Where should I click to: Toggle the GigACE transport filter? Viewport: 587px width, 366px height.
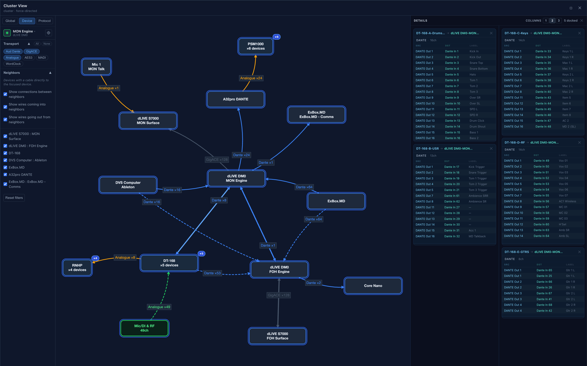pyautogui.click(x=32, y=52)
